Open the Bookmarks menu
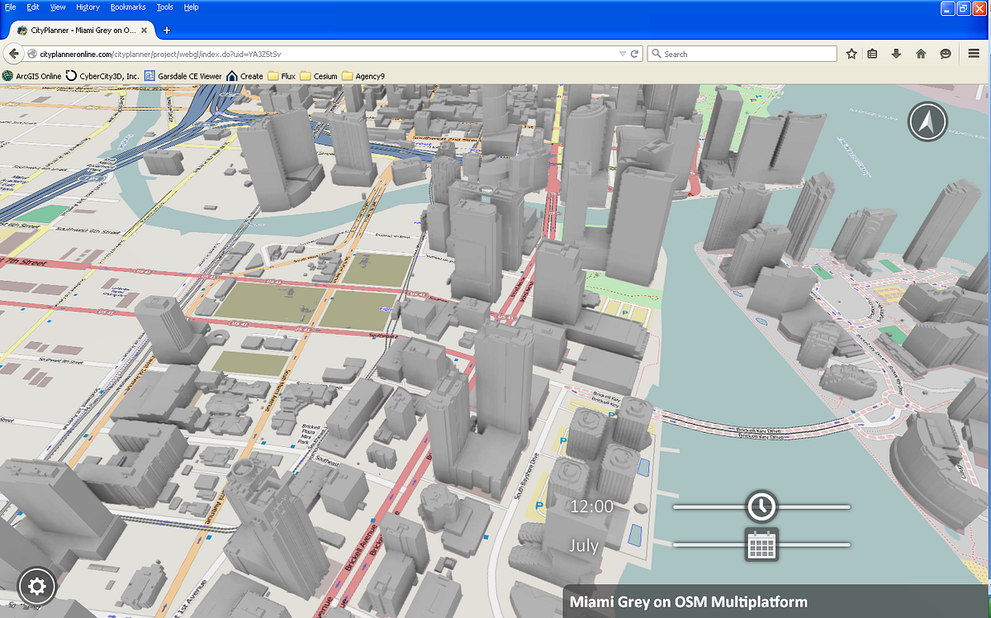The height and width of the screenshot is (618, 991). (x=128, y=6)
